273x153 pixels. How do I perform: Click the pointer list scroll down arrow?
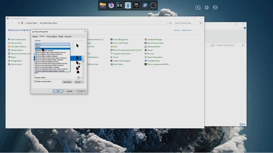(x=83, y=78)
